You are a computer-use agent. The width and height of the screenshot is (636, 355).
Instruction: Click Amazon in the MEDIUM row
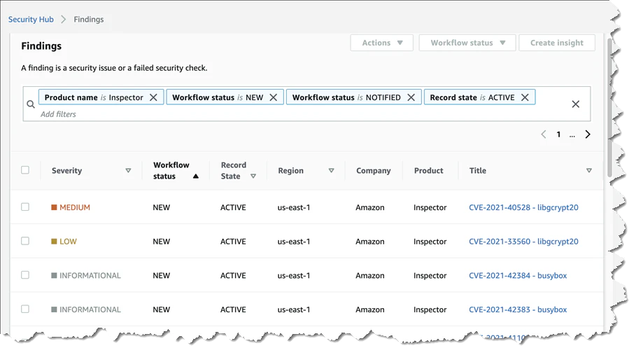click(x=370, y=207)
